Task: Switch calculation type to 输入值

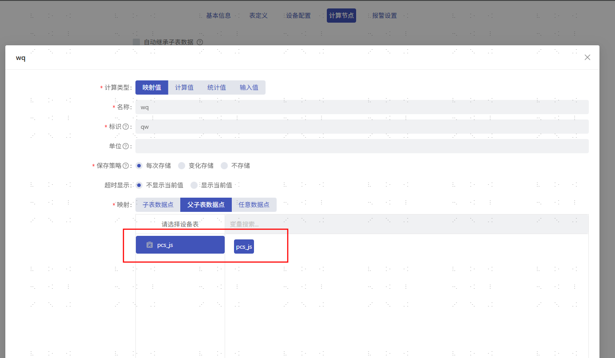Action: tap(249, 88)
